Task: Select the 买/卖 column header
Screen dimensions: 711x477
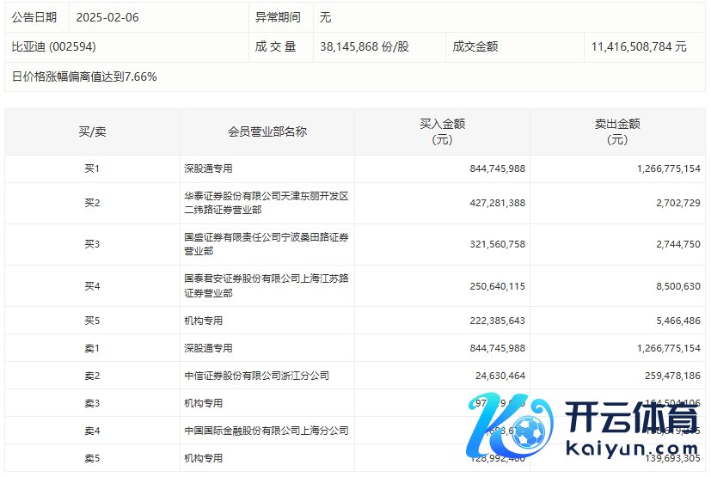Action: 92,131
